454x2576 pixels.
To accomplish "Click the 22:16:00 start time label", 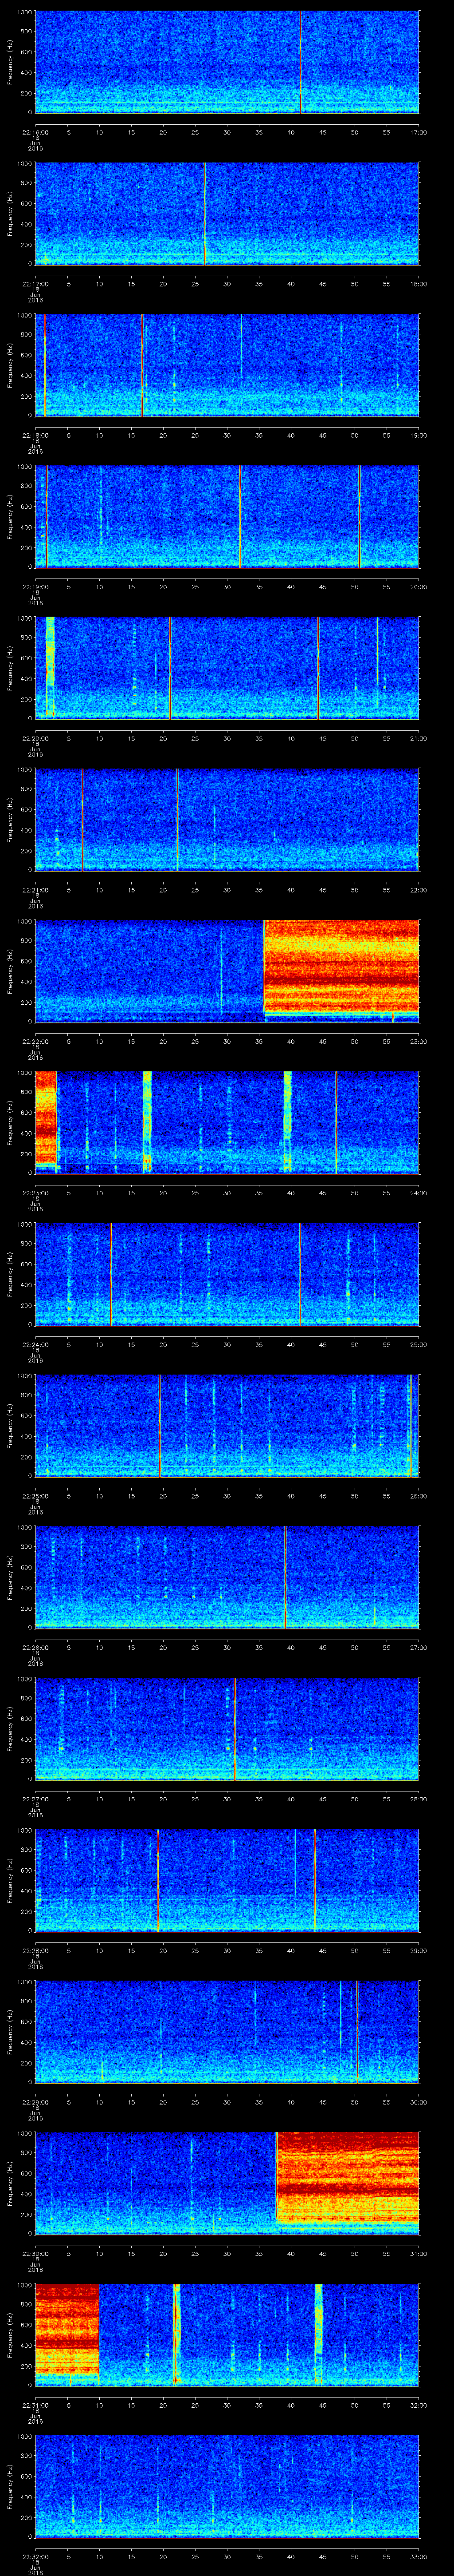I will click(x=35, y=132).
